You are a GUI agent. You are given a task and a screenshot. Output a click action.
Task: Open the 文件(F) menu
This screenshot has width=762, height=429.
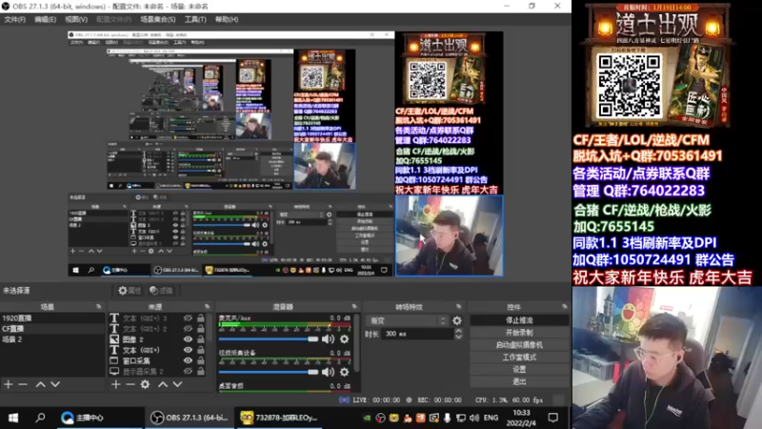pos(14,19)
